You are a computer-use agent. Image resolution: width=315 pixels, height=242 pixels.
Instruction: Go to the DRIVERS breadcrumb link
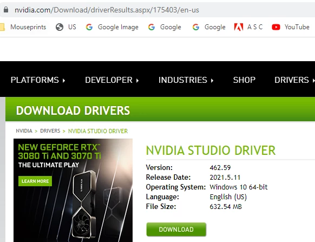(x=50, y=131)
